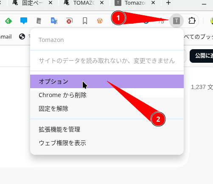Open the Gmail bookmark
Screen dimensions: 213x184
click(x=6, y=37)
